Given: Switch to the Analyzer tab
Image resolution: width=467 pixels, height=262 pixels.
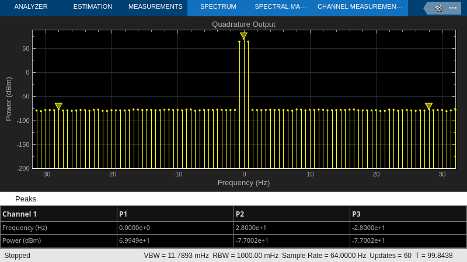Looking at the screenshot, I should (31, 7).
